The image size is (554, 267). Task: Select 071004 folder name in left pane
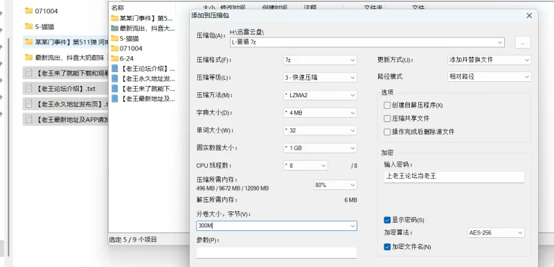tap(46, 11)
